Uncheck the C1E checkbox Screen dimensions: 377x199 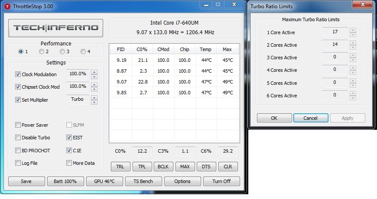click(x=69, y=150)
